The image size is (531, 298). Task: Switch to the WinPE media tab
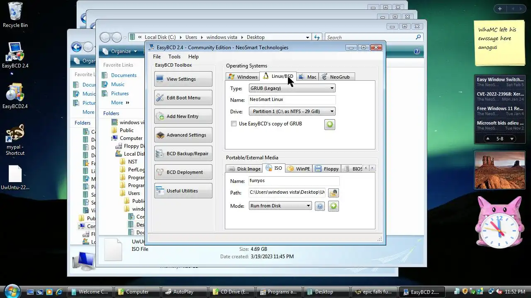coord(299,169)
